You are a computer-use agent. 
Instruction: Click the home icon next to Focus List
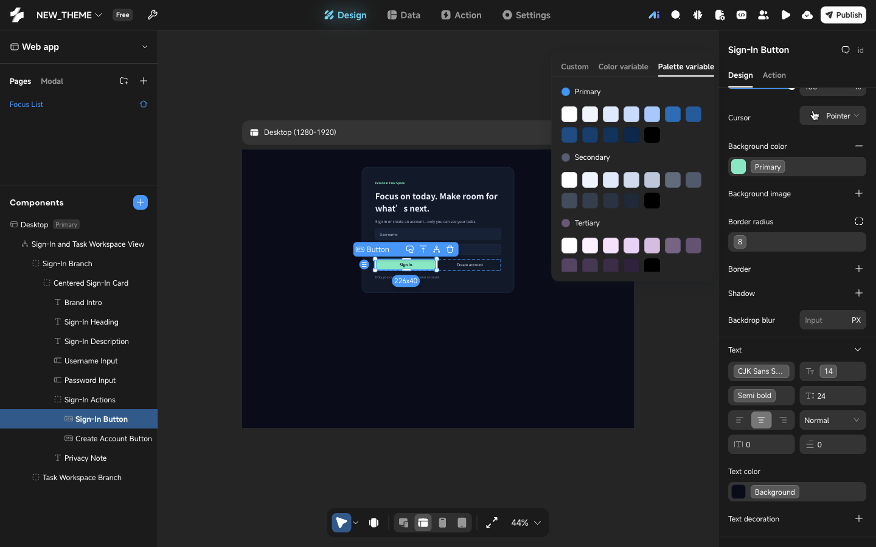point(144,104)
